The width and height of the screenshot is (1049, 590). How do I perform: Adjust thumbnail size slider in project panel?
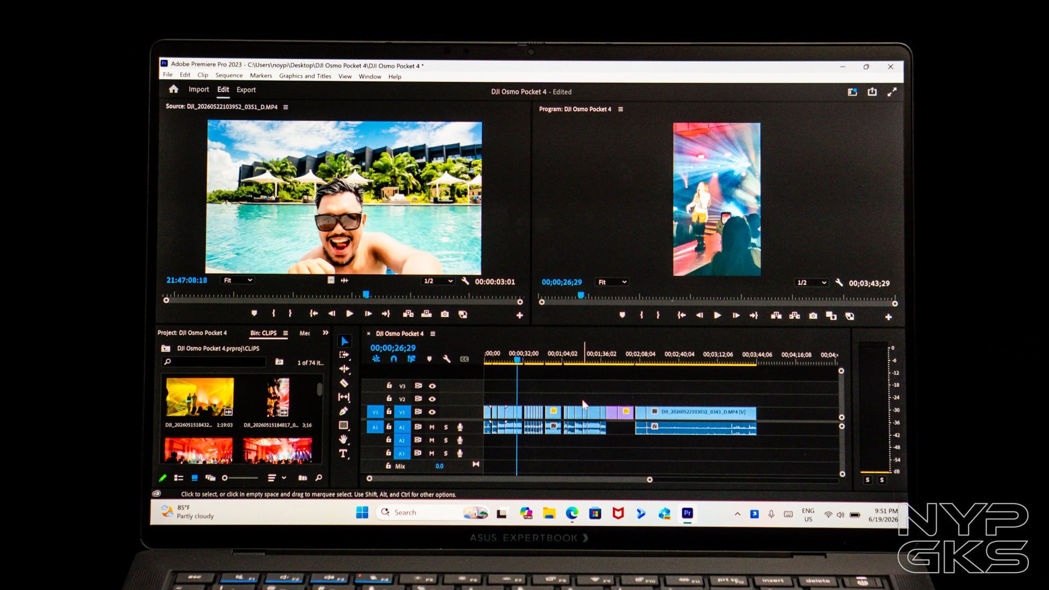[x=241, y=478]
